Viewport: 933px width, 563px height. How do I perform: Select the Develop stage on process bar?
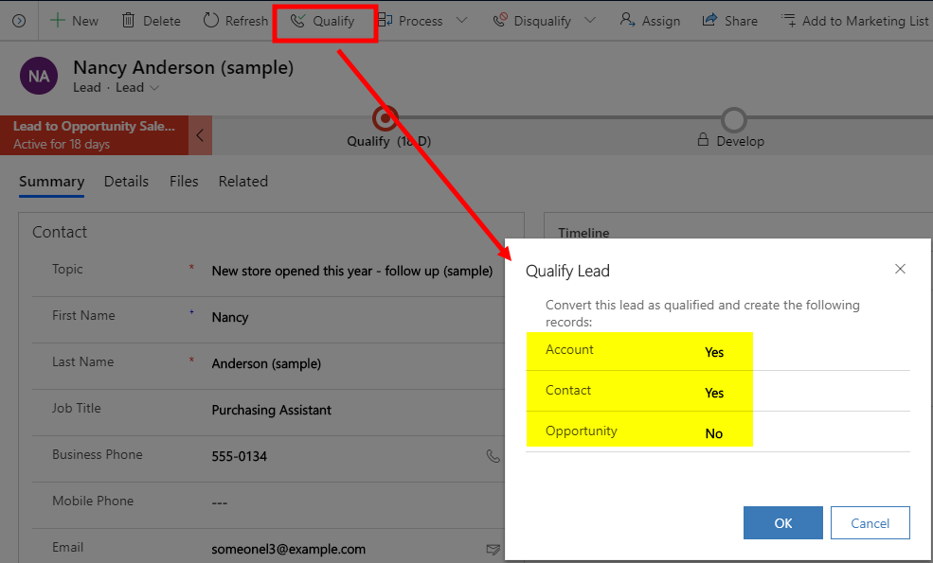point(733,121)
